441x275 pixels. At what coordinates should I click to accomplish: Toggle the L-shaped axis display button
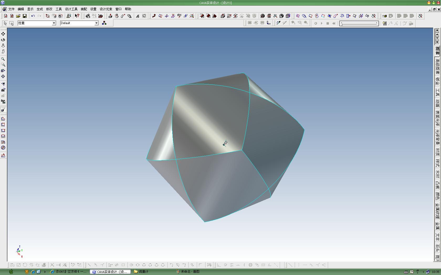(269, 23)
